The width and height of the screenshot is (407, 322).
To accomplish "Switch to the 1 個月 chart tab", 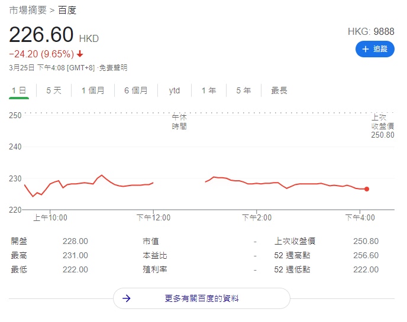I will pos(93,90).
